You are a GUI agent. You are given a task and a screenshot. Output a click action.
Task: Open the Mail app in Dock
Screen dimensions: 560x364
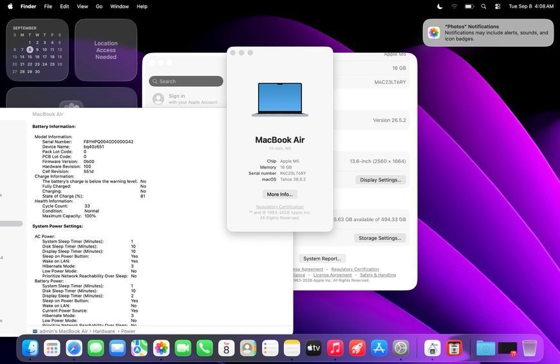118,349
